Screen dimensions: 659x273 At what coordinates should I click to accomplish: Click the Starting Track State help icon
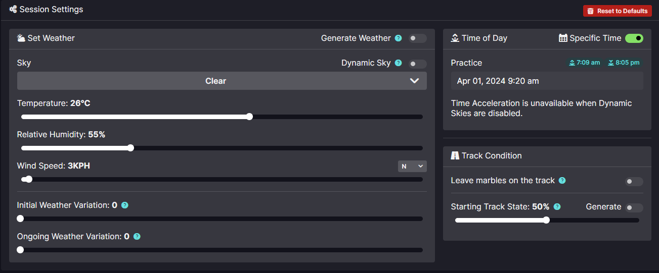[557, 206]
